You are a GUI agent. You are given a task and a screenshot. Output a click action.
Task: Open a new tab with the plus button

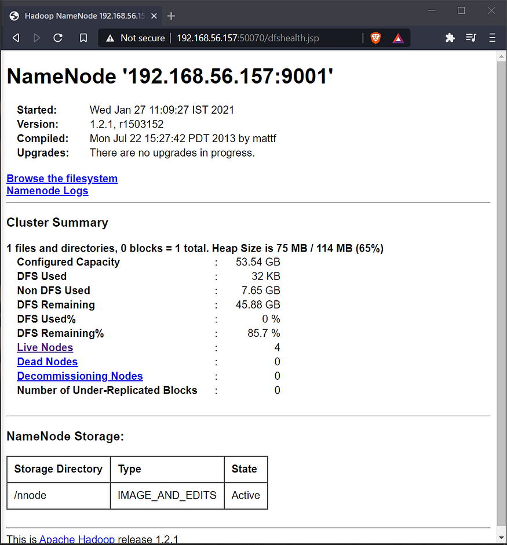[x=171, y=16]
